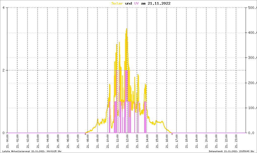Click the red "A" sunrise marker

tap(85, 134)
